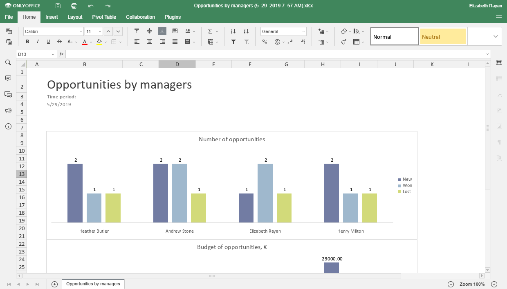Increase decimal places
The image size is (507, 289).
(303, 42)
